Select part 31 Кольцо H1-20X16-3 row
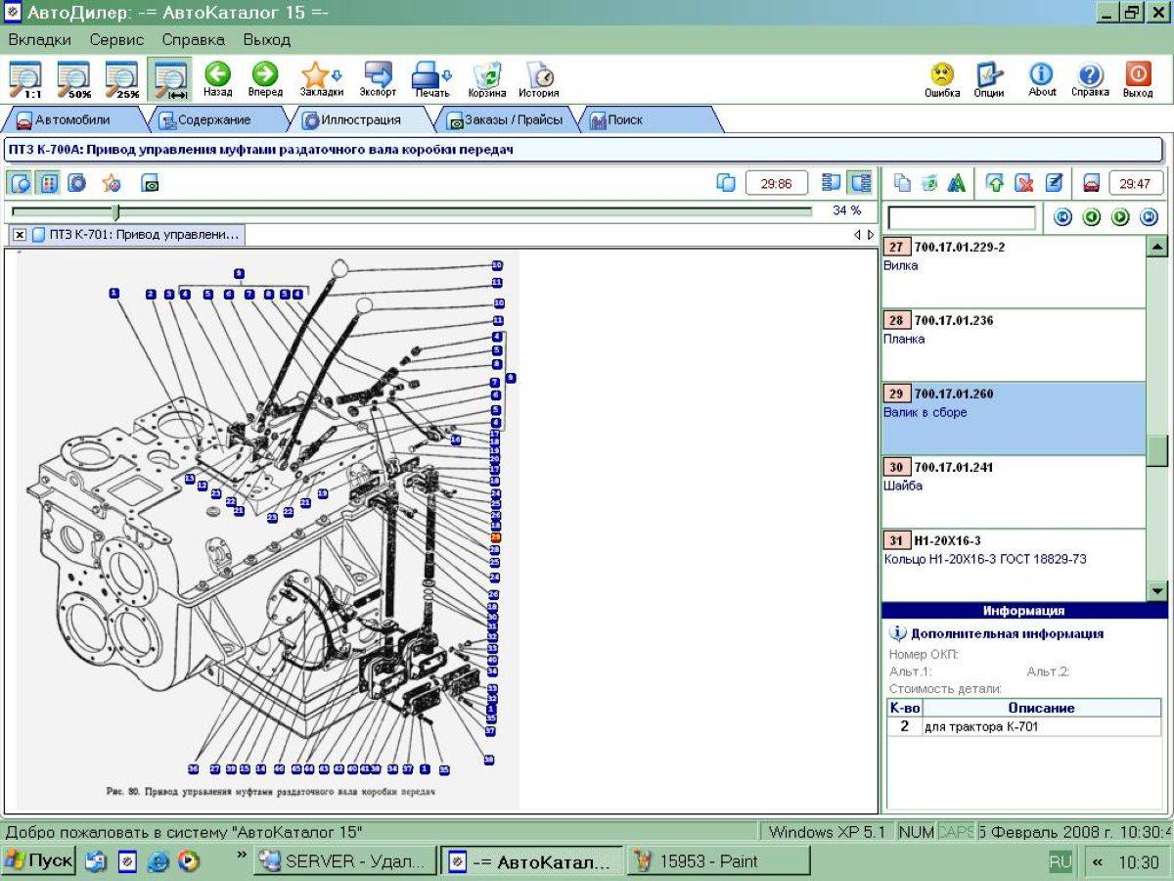 coord(1014,565)
